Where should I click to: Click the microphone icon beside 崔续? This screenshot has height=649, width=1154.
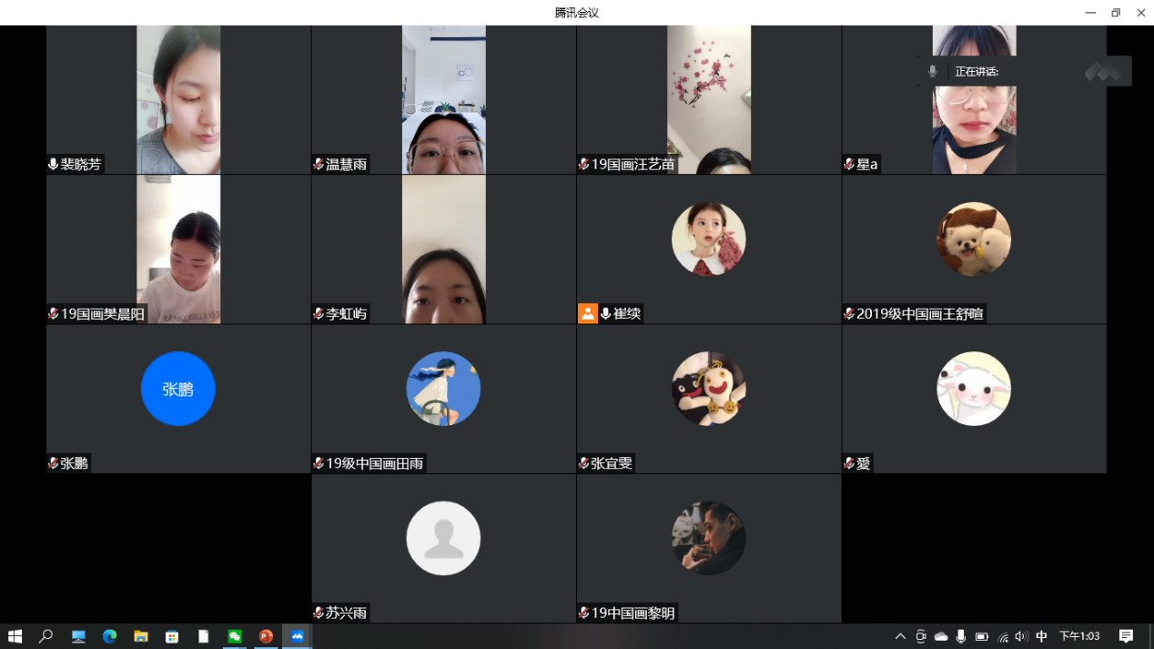pyautogui.click(x=606, y=313)
